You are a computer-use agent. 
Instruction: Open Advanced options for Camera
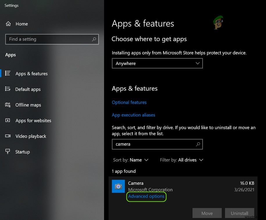tap(146, 196)
